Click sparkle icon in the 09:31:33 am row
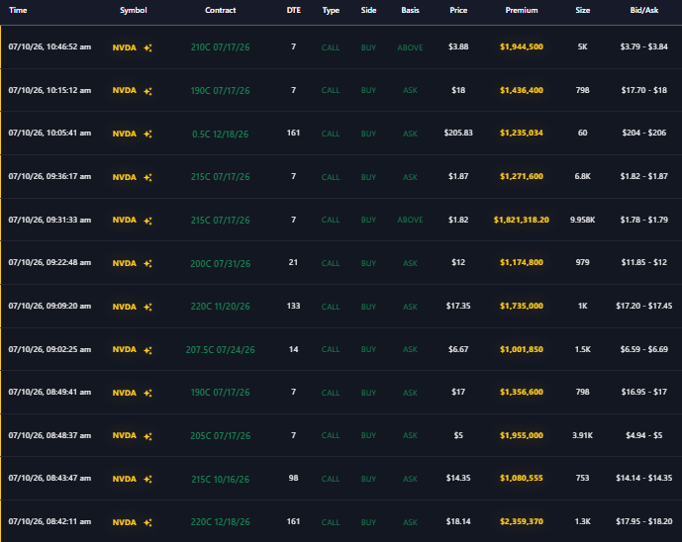682x542 pixels. click(147, 221)
